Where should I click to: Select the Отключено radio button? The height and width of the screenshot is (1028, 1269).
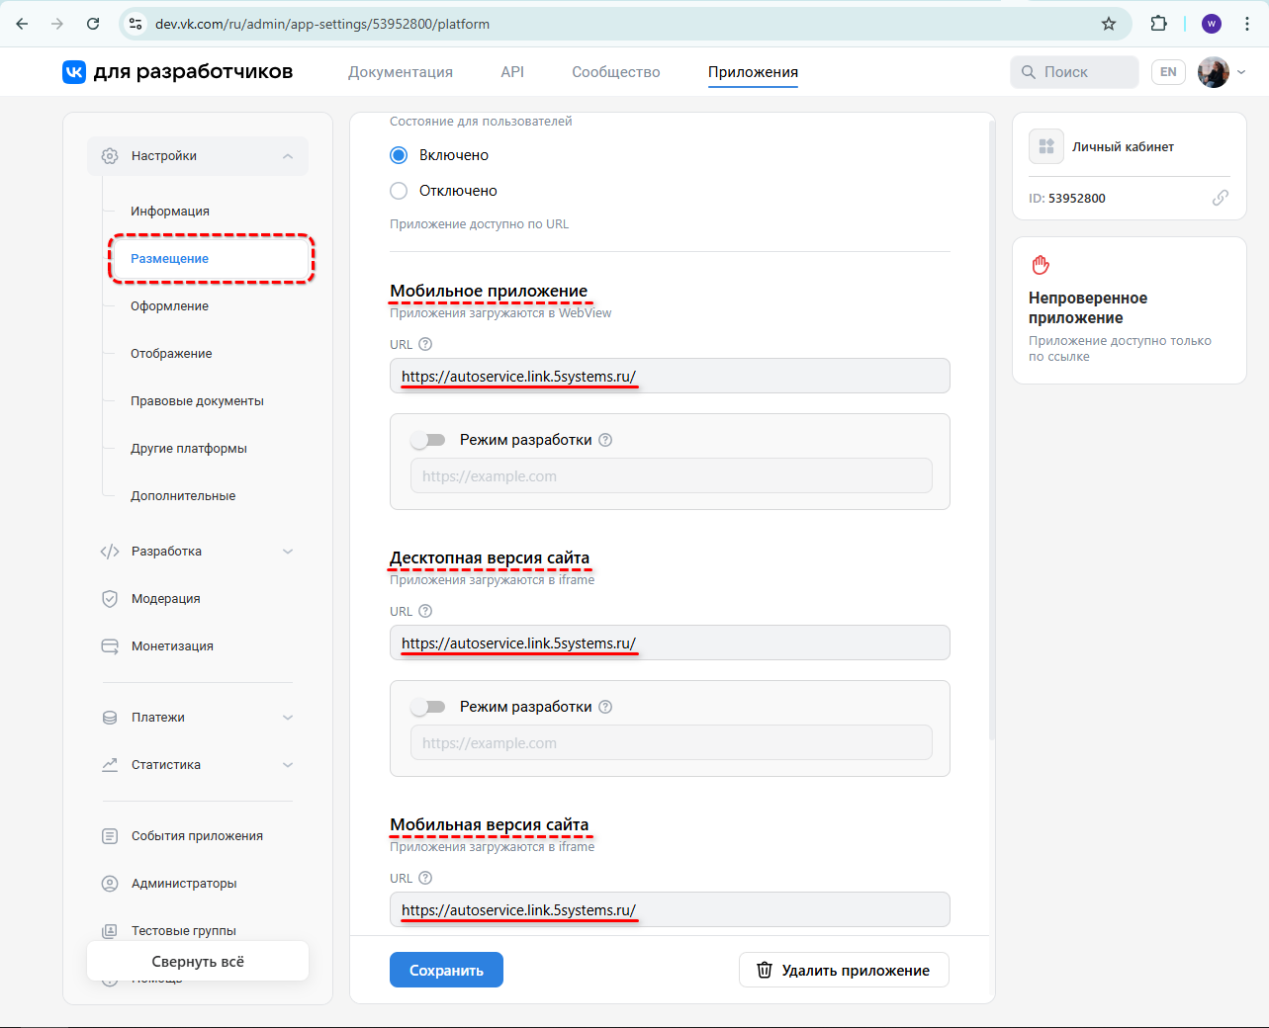(399, 190)
